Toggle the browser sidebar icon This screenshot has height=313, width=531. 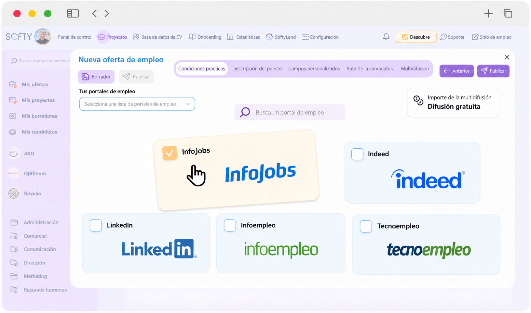(73, 13)
